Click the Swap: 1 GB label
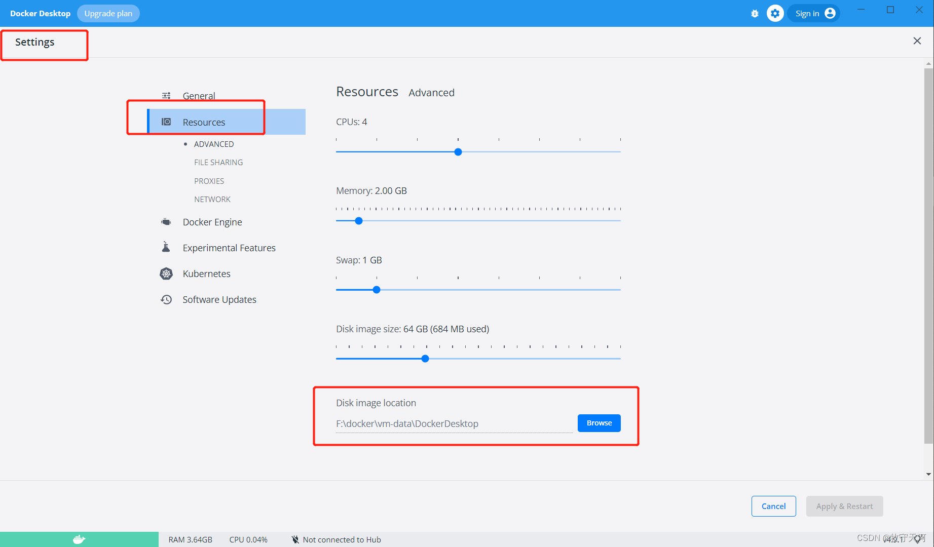 coord(359,260)
